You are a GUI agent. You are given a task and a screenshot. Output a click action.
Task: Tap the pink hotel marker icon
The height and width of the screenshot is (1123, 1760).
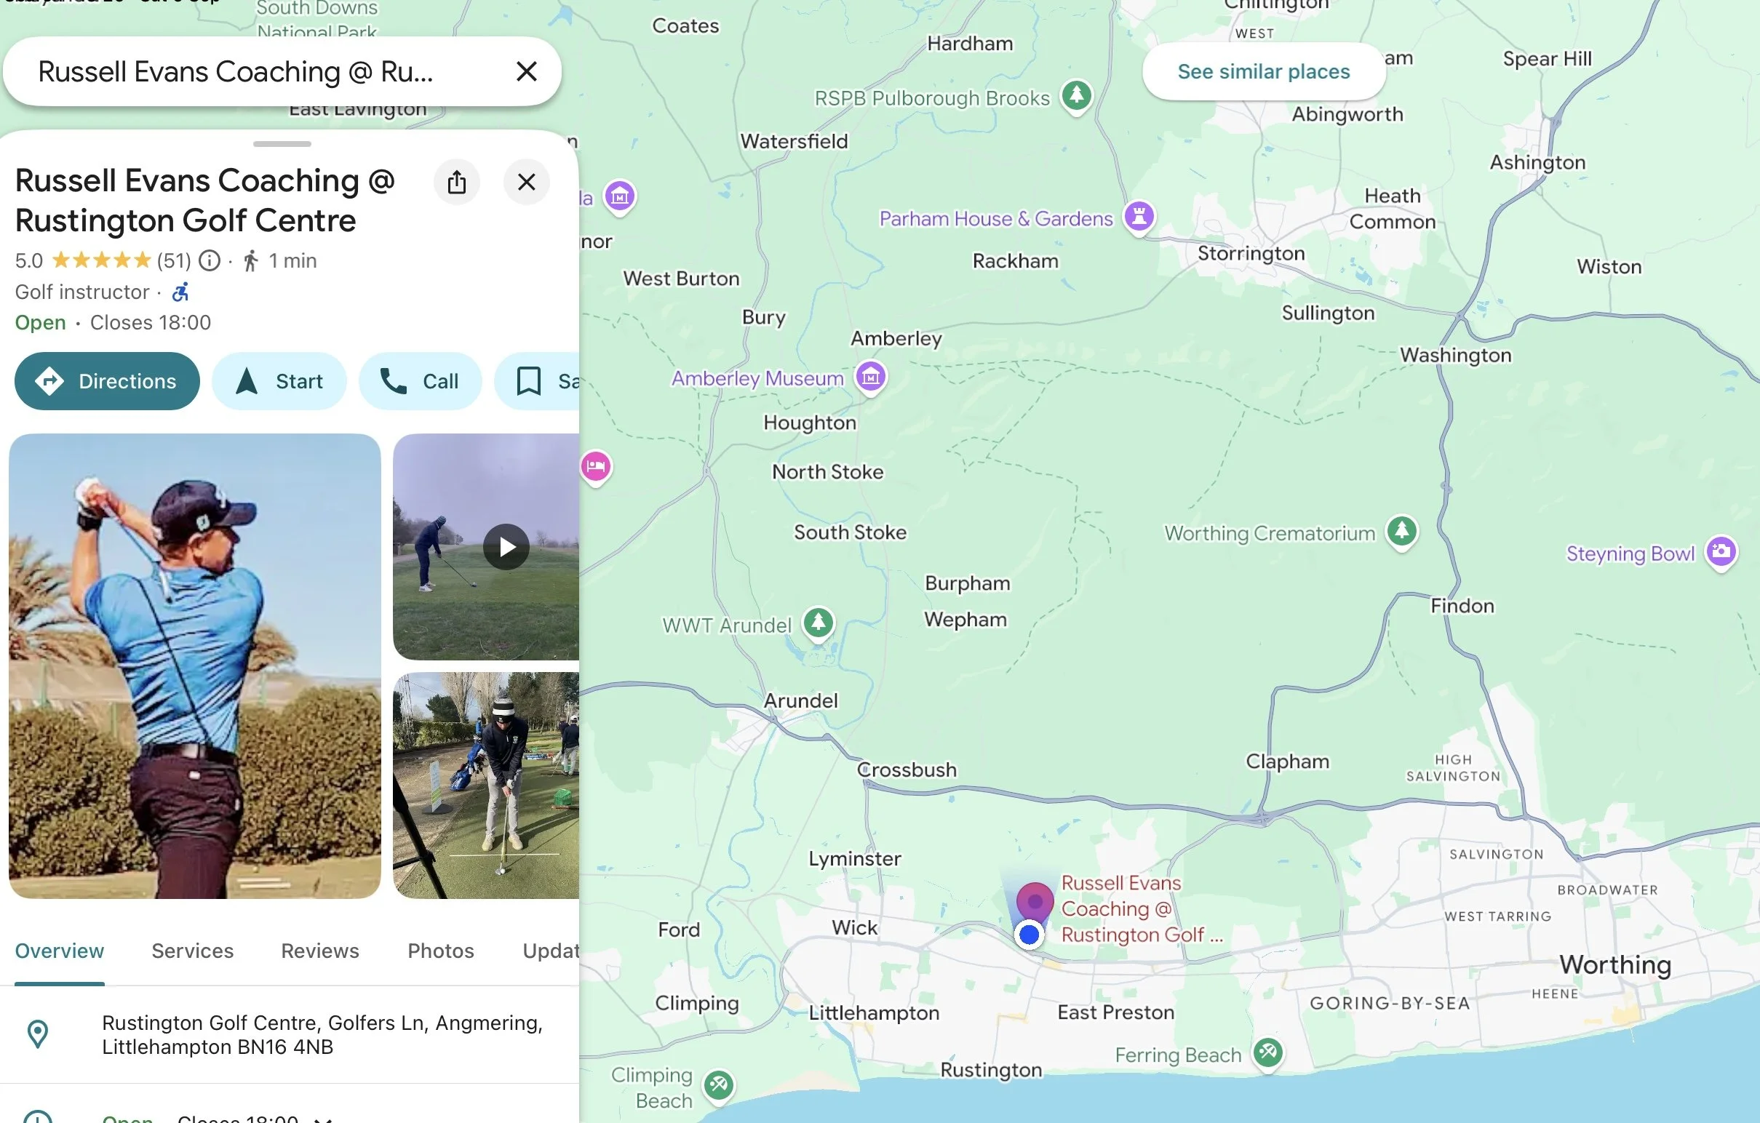coord(596,466)
